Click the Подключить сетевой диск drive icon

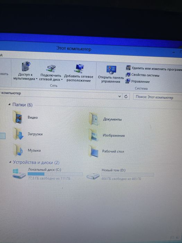click(51, 68)
